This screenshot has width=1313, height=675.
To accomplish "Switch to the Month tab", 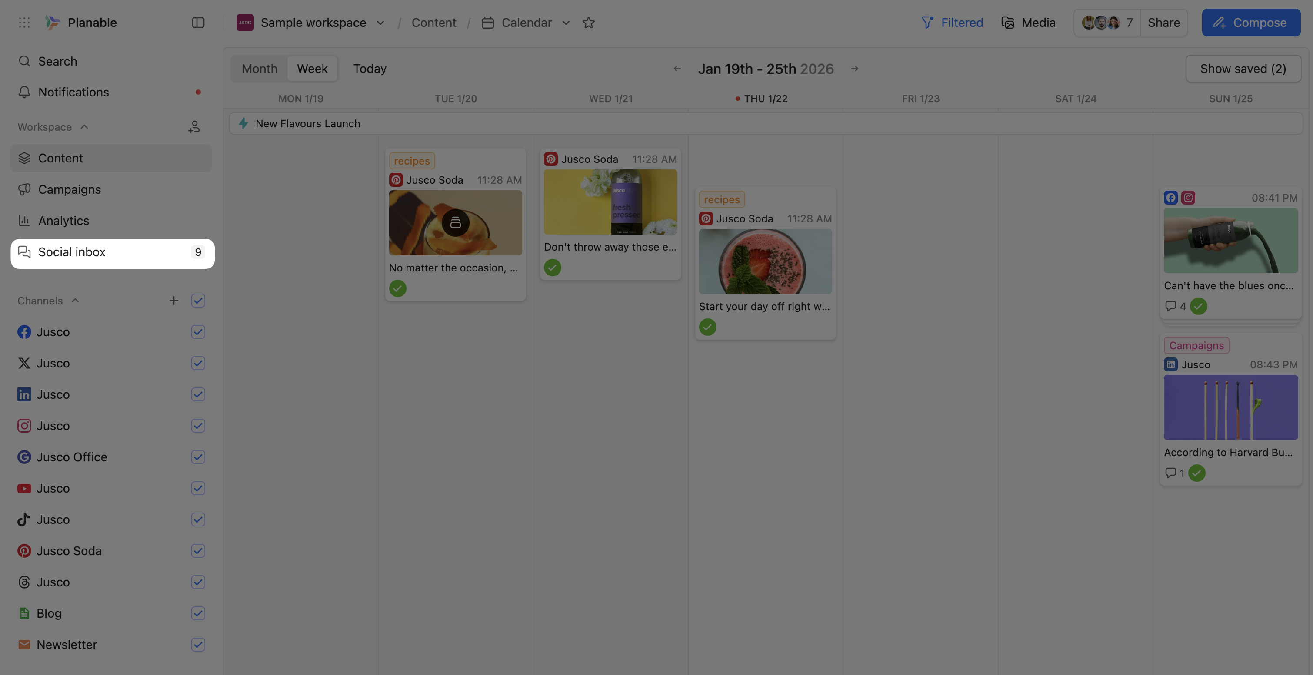I will 259,69.
